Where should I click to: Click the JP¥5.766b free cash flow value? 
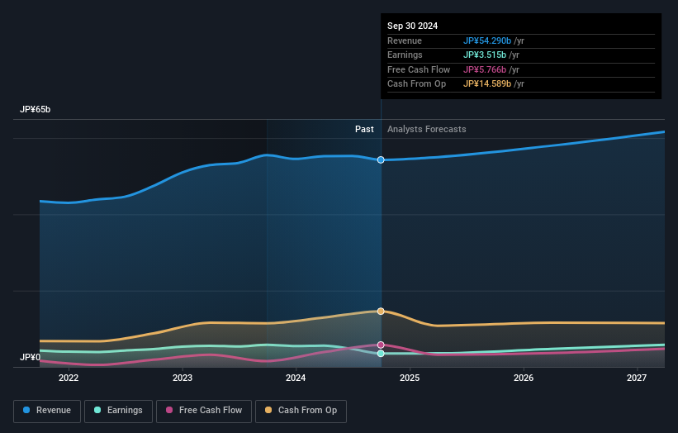point(484,69)
